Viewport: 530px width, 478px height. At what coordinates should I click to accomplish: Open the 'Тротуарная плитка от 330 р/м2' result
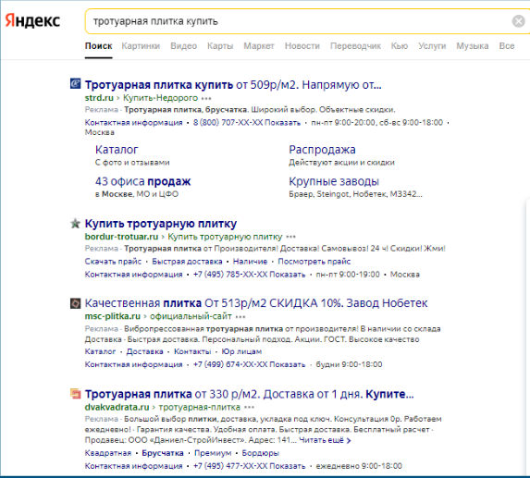(x=249, y=394)
